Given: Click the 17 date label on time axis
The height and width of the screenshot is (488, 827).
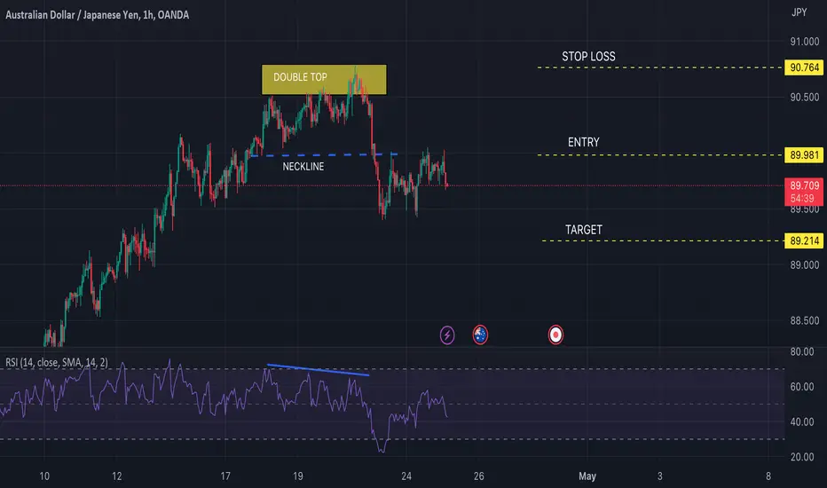Looking at the screenshot, I should pos(225,476).
